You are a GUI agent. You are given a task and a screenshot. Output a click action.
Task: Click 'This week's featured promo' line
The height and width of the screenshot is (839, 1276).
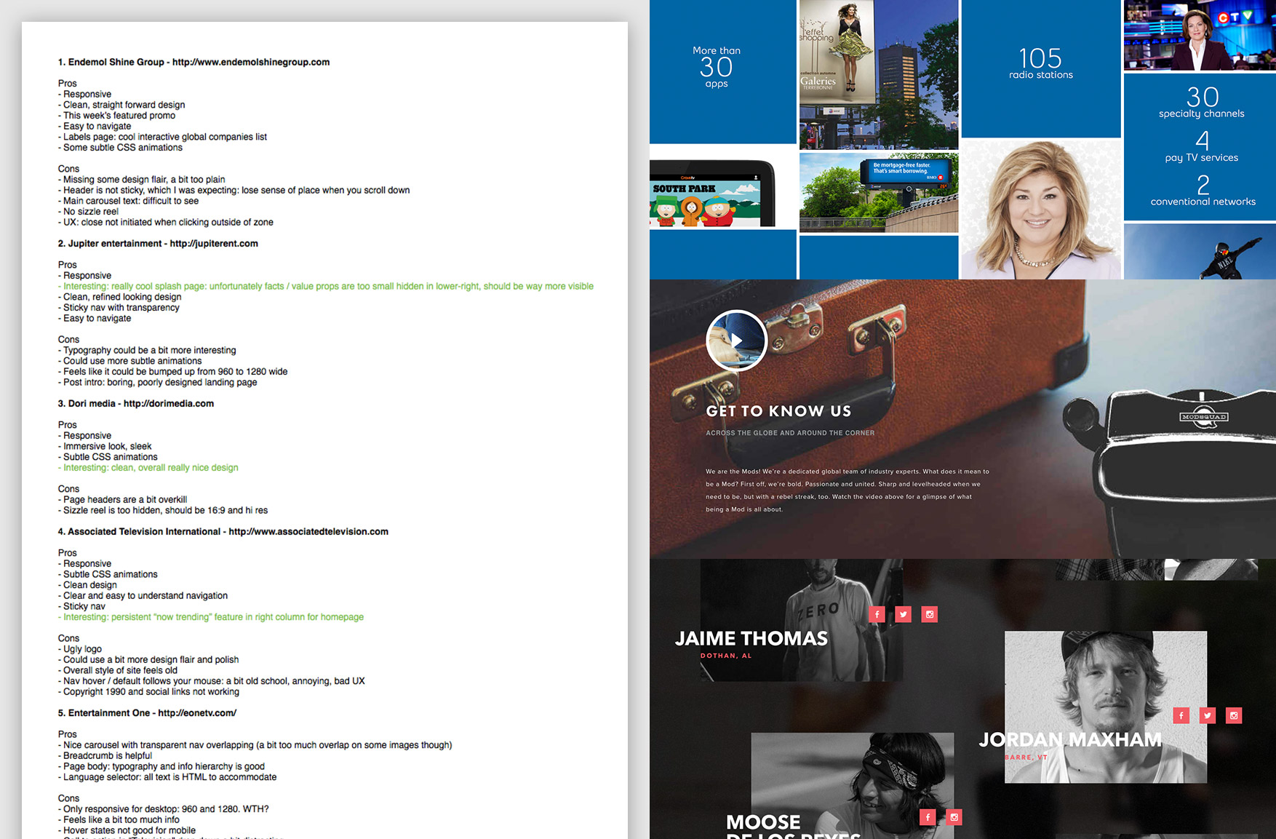tap(116, 116)
